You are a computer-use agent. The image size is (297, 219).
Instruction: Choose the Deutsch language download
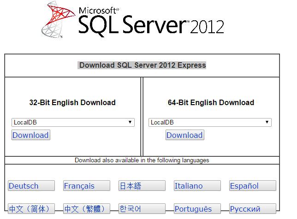[x=31, y=186]
